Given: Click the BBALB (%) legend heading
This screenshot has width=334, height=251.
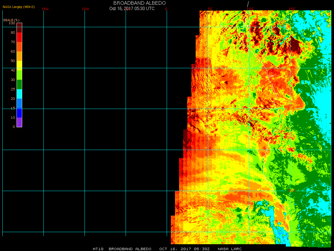Looking at the screenshot, I should (11, 20).
